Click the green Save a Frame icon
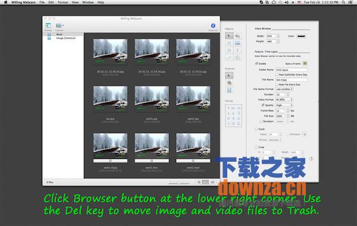Screen dimensions: 357x226 (x=305, y=63)
